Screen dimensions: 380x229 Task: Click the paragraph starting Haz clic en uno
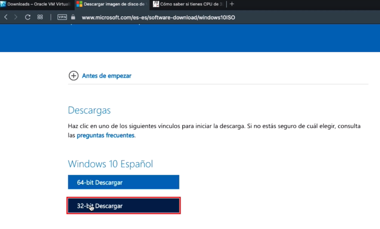[x=214, y=131]
